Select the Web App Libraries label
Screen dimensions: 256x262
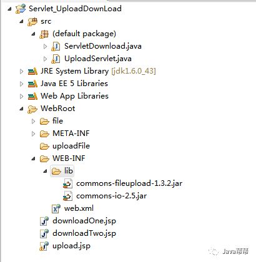pyautogui.click(x=74, y=96)
